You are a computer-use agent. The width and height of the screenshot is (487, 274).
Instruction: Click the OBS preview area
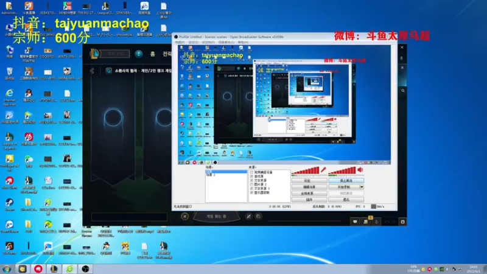coord(284,105)
